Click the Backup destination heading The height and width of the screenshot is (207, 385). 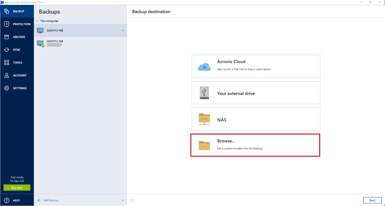point(151,12)
